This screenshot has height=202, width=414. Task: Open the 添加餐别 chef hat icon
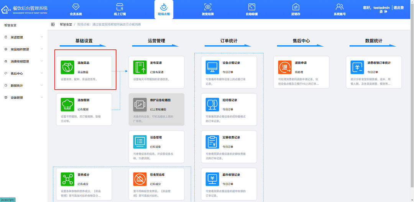click(x=67, y=104)
